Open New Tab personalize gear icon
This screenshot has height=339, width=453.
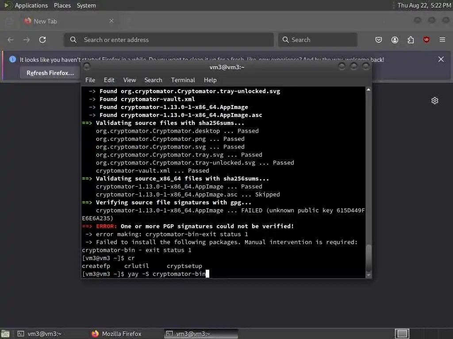pos(435,101)
